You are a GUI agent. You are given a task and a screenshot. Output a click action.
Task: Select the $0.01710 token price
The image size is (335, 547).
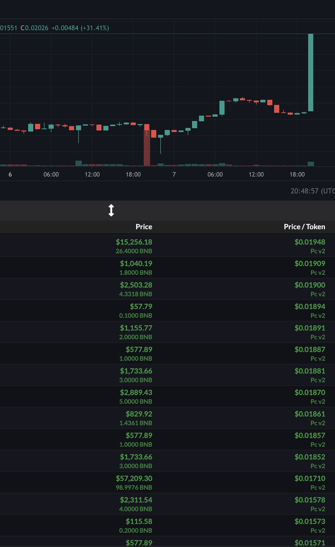pos(310,478)
